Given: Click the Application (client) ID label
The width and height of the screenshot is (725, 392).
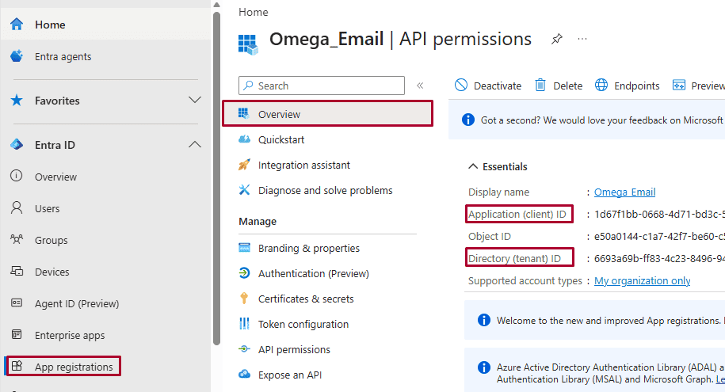Looking at the screenshot, I should tap(517, 214).
